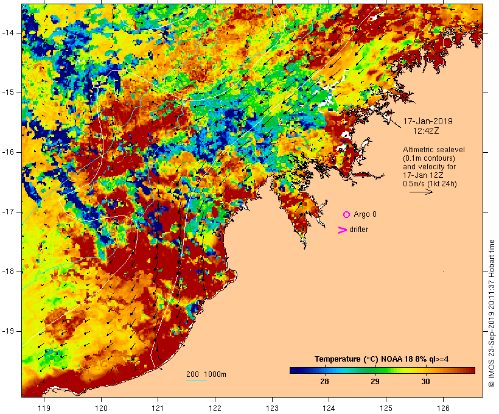Image resolution: width=499 pixels, height=414 pixels.
Task: Click the '125' longitude axis label
Action: point(386,408)
